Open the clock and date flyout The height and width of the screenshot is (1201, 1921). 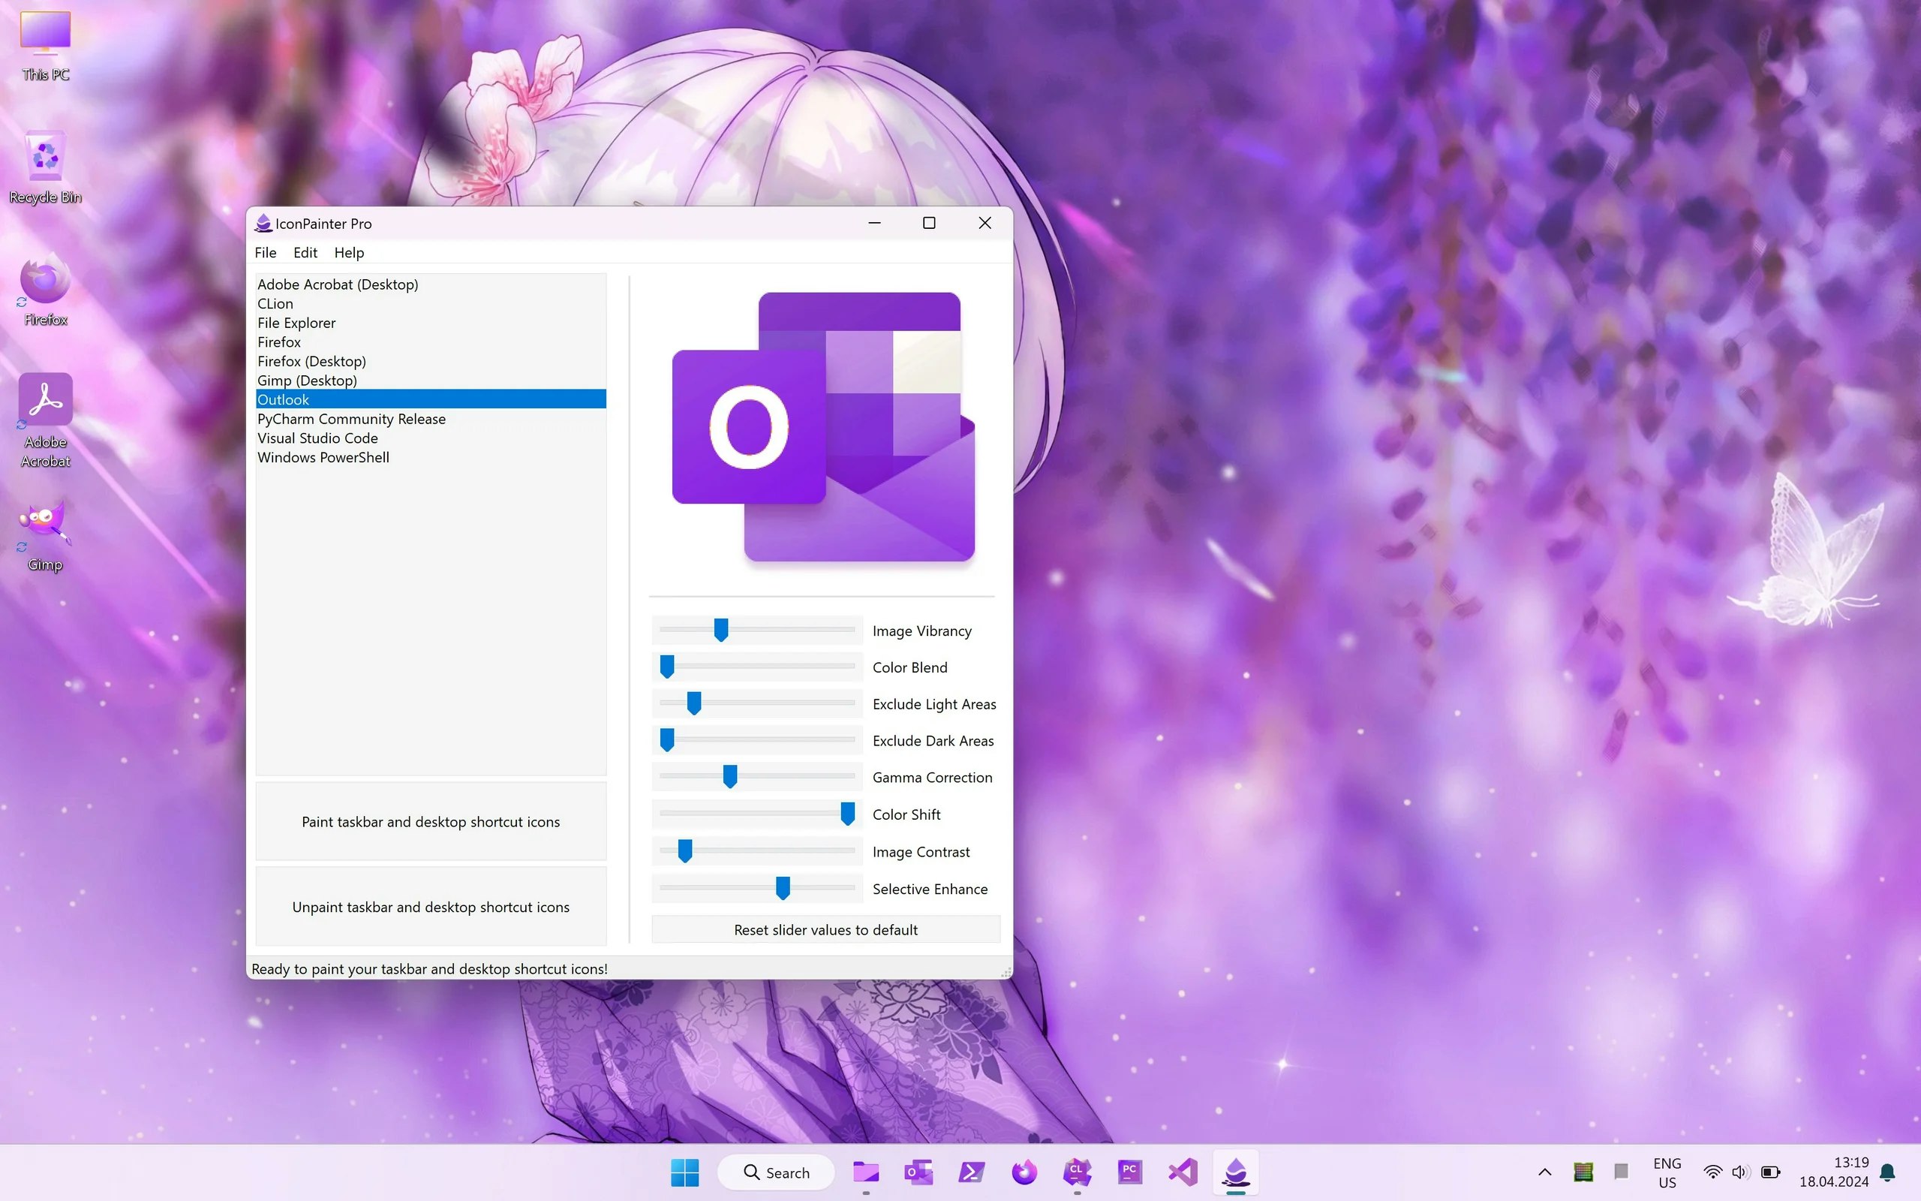(x=1834, y=1172)
